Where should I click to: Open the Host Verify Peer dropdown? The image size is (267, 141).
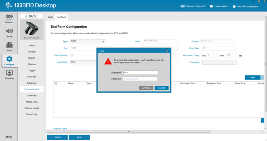click(x=84, y=62)
